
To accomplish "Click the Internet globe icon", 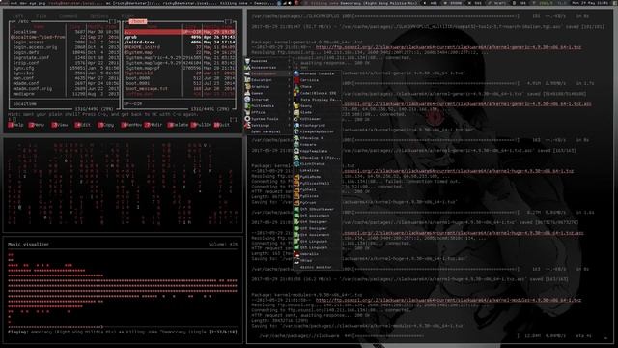I will tap(247, 100).
